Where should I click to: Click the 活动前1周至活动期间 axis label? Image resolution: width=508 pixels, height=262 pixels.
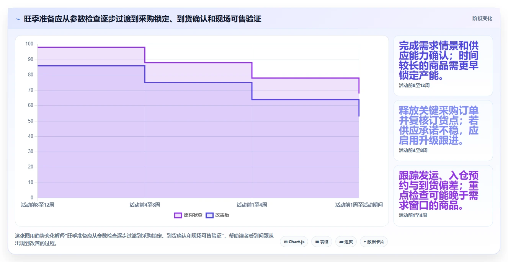pos(359,205)
